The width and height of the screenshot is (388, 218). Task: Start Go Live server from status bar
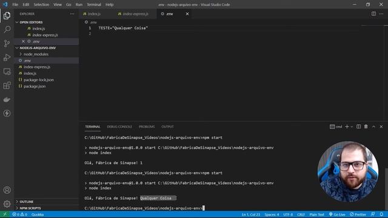(x=337, y=214)
